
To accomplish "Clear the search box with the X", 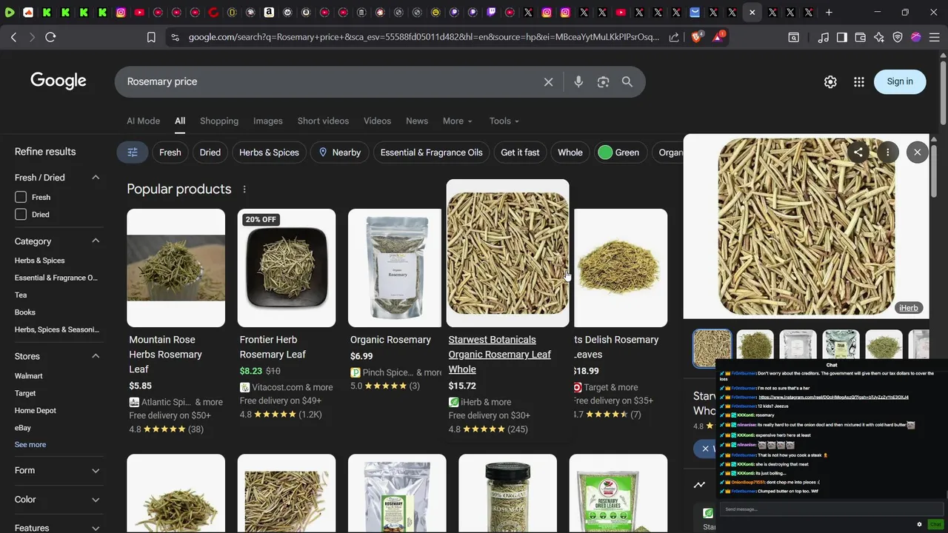I will [548, 81].
